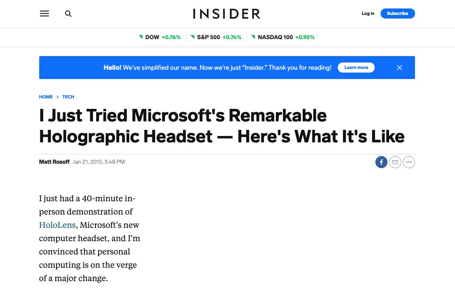Image resolution: width=455 pixels, height=294 pixels.
Task: Share the article via email icon
Action: coord(395,162)
